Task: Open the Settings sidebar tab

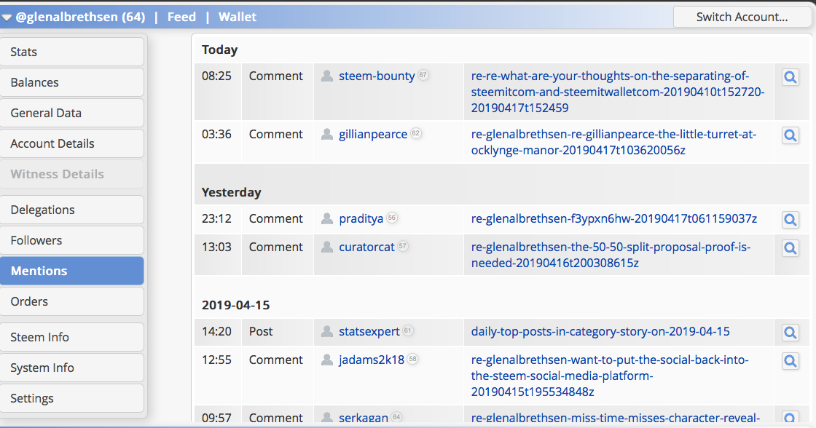Action: tap(72, 398)
